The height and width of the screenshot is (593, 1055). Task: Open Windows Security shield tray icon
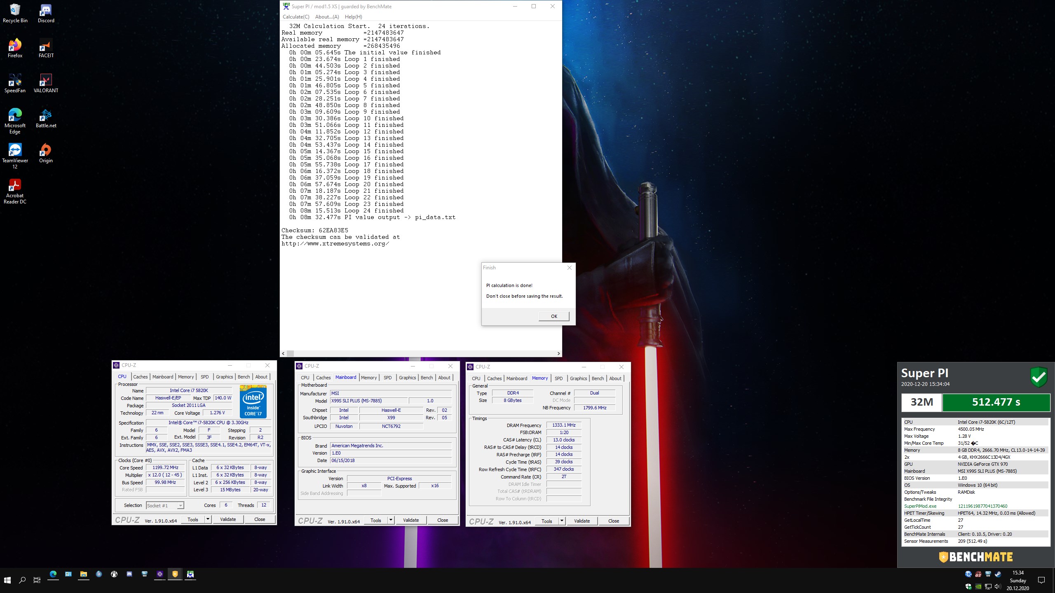[x=968, y=586]
